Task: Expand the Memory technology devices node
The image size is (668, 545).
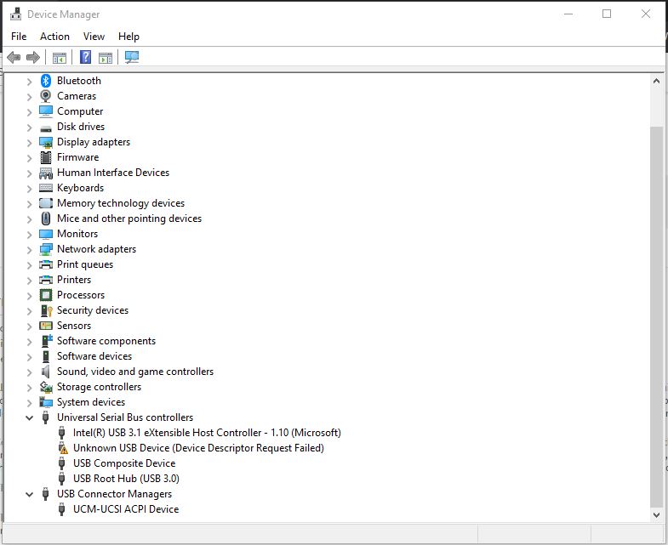Action: pos(29,203)
